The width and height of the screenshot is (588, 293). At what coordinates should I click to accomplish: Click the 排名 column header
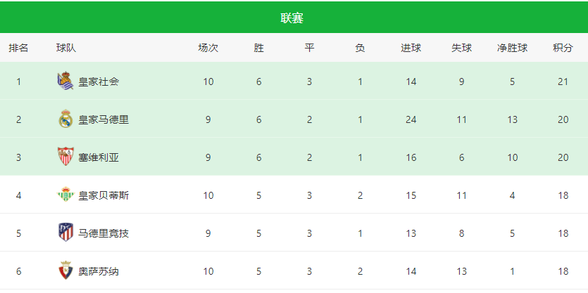click(x=19, y=48)
